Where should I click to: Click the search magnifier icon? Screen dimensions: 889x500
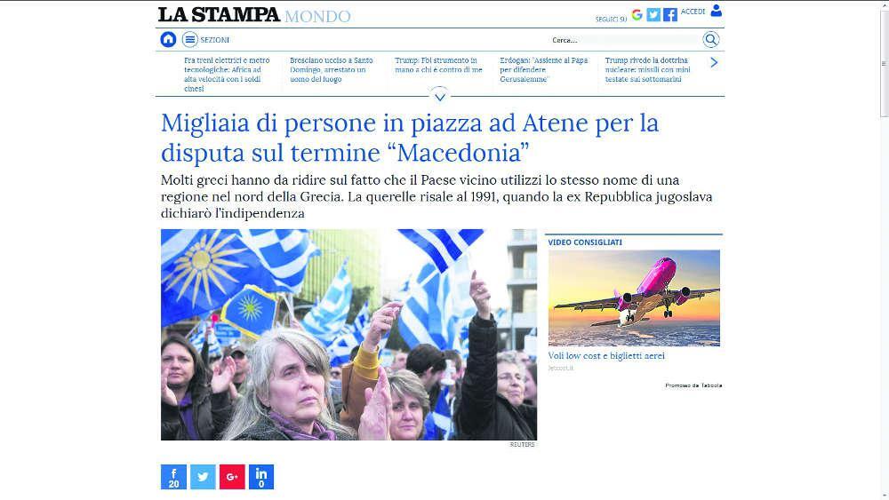[x=710, y=40]
